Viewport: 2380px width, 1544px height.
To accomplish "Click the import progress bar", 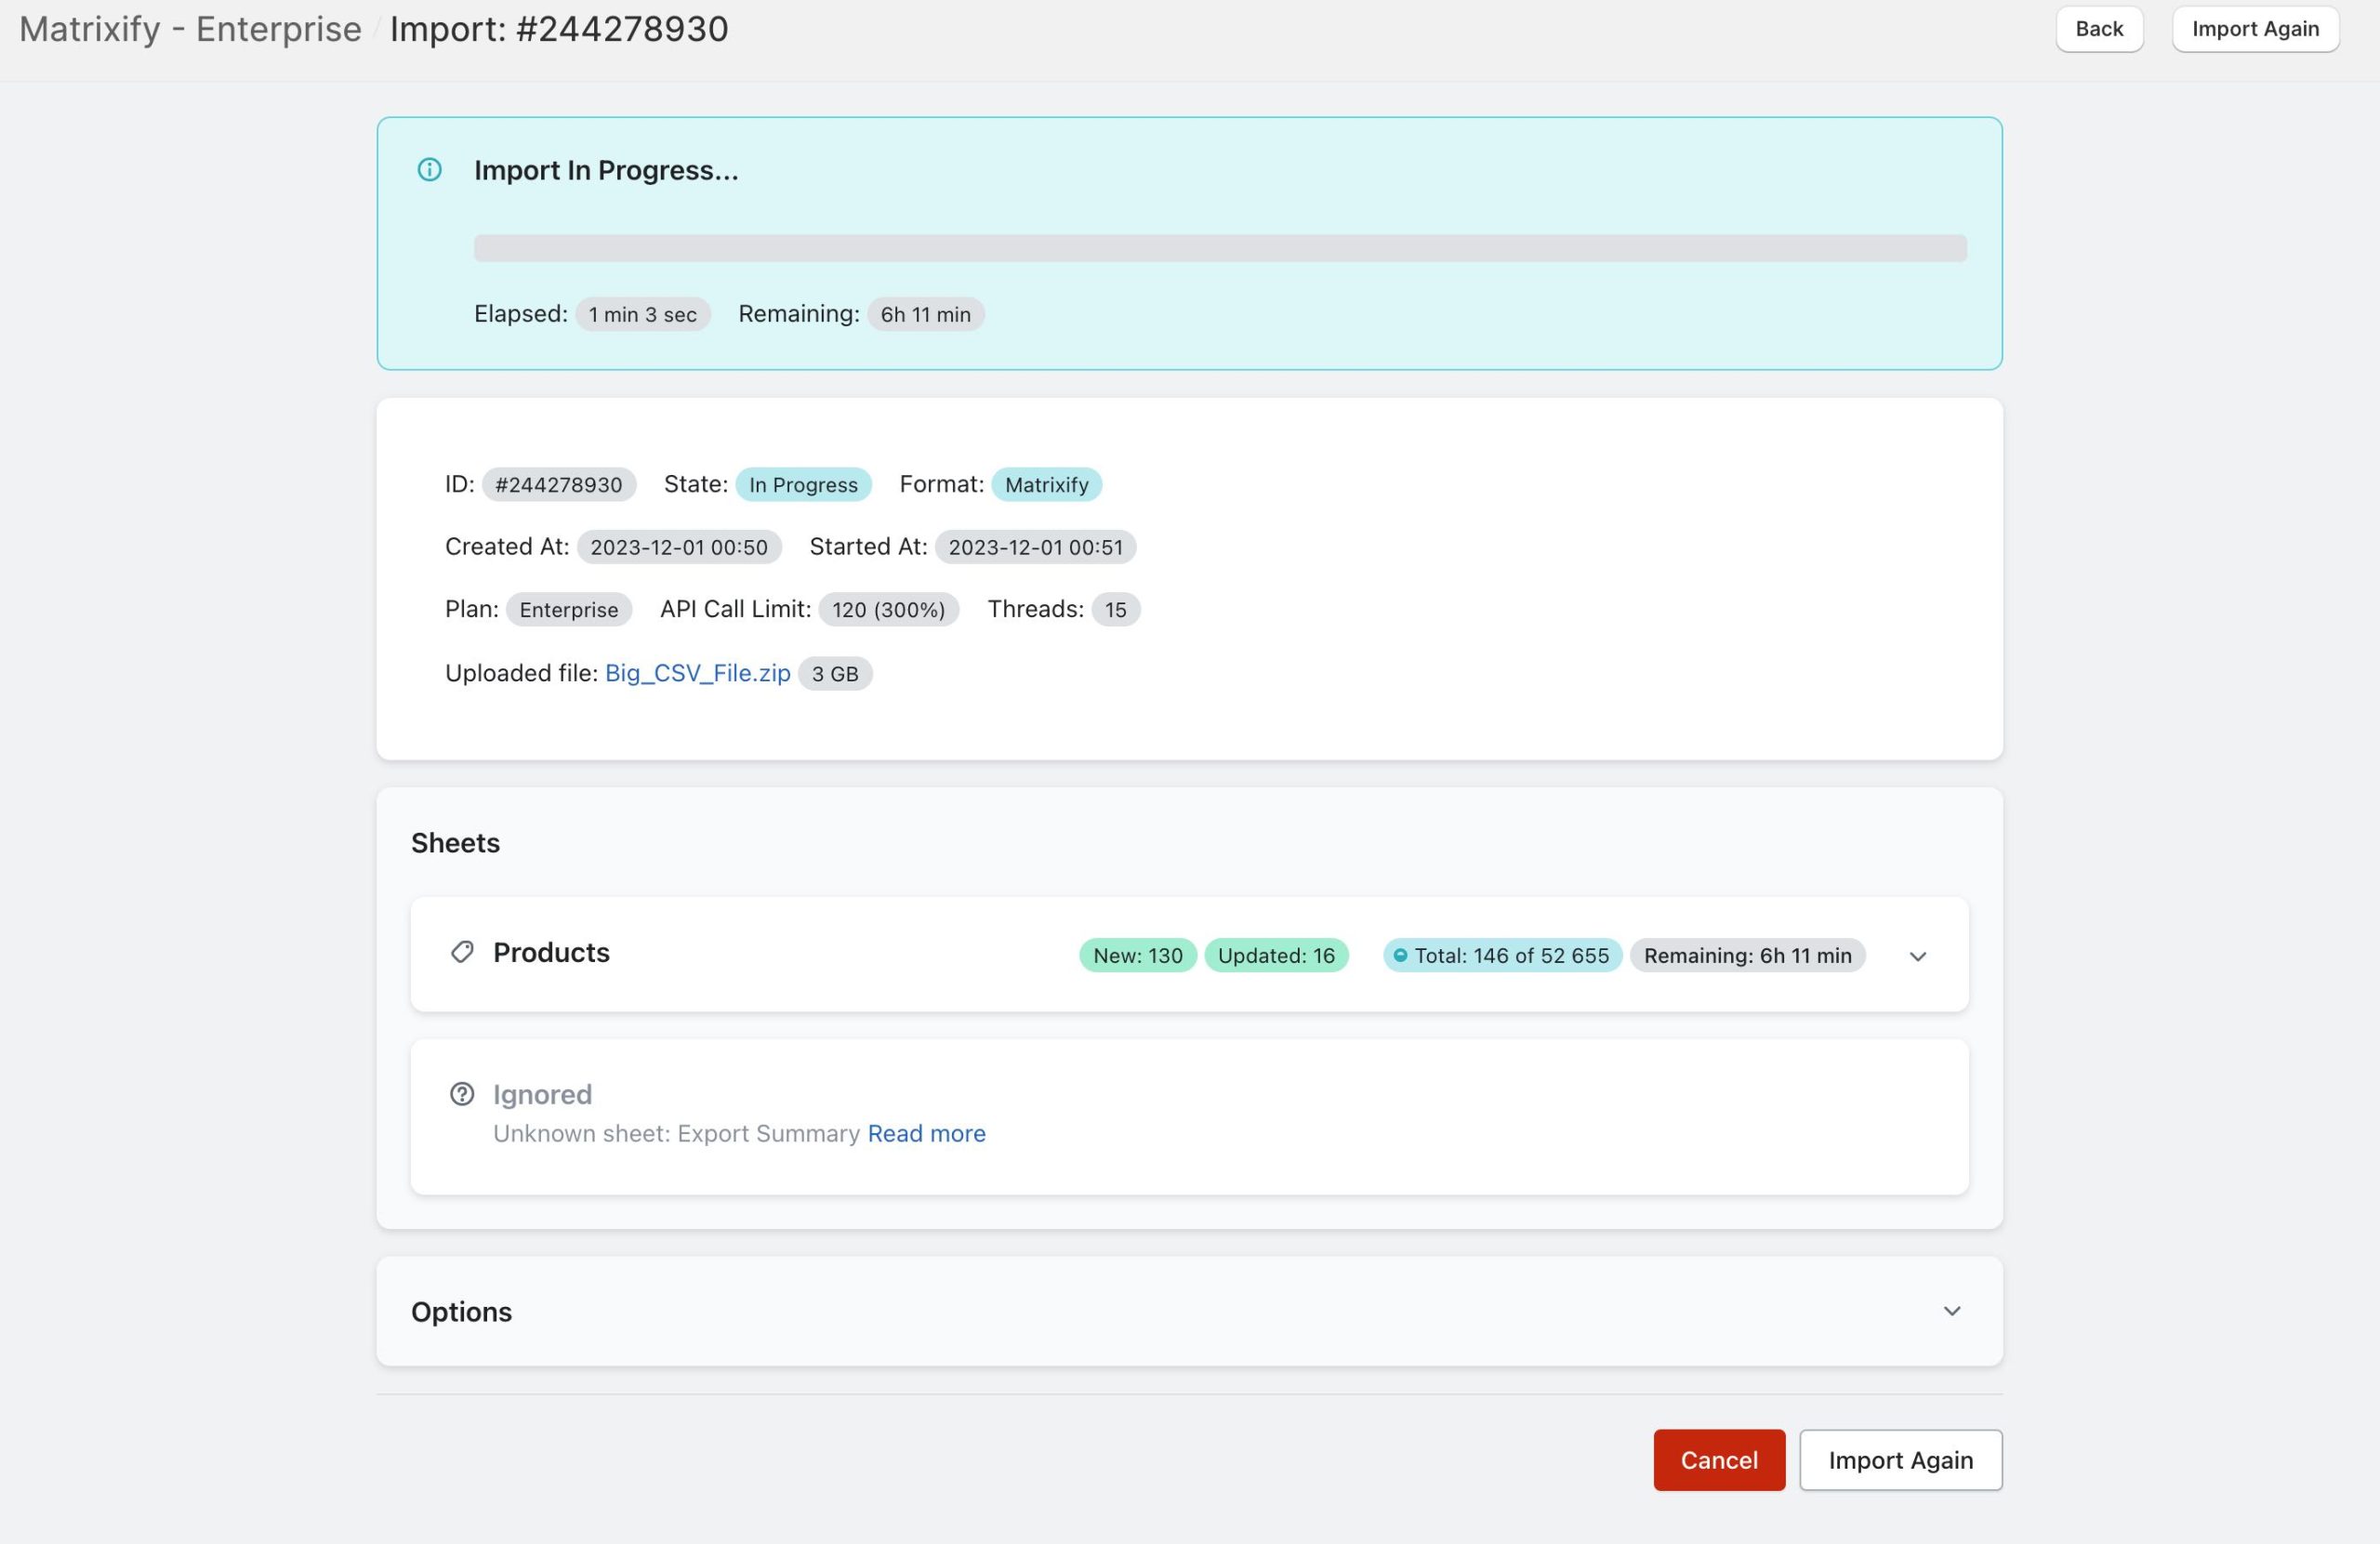I will 1219,248.
